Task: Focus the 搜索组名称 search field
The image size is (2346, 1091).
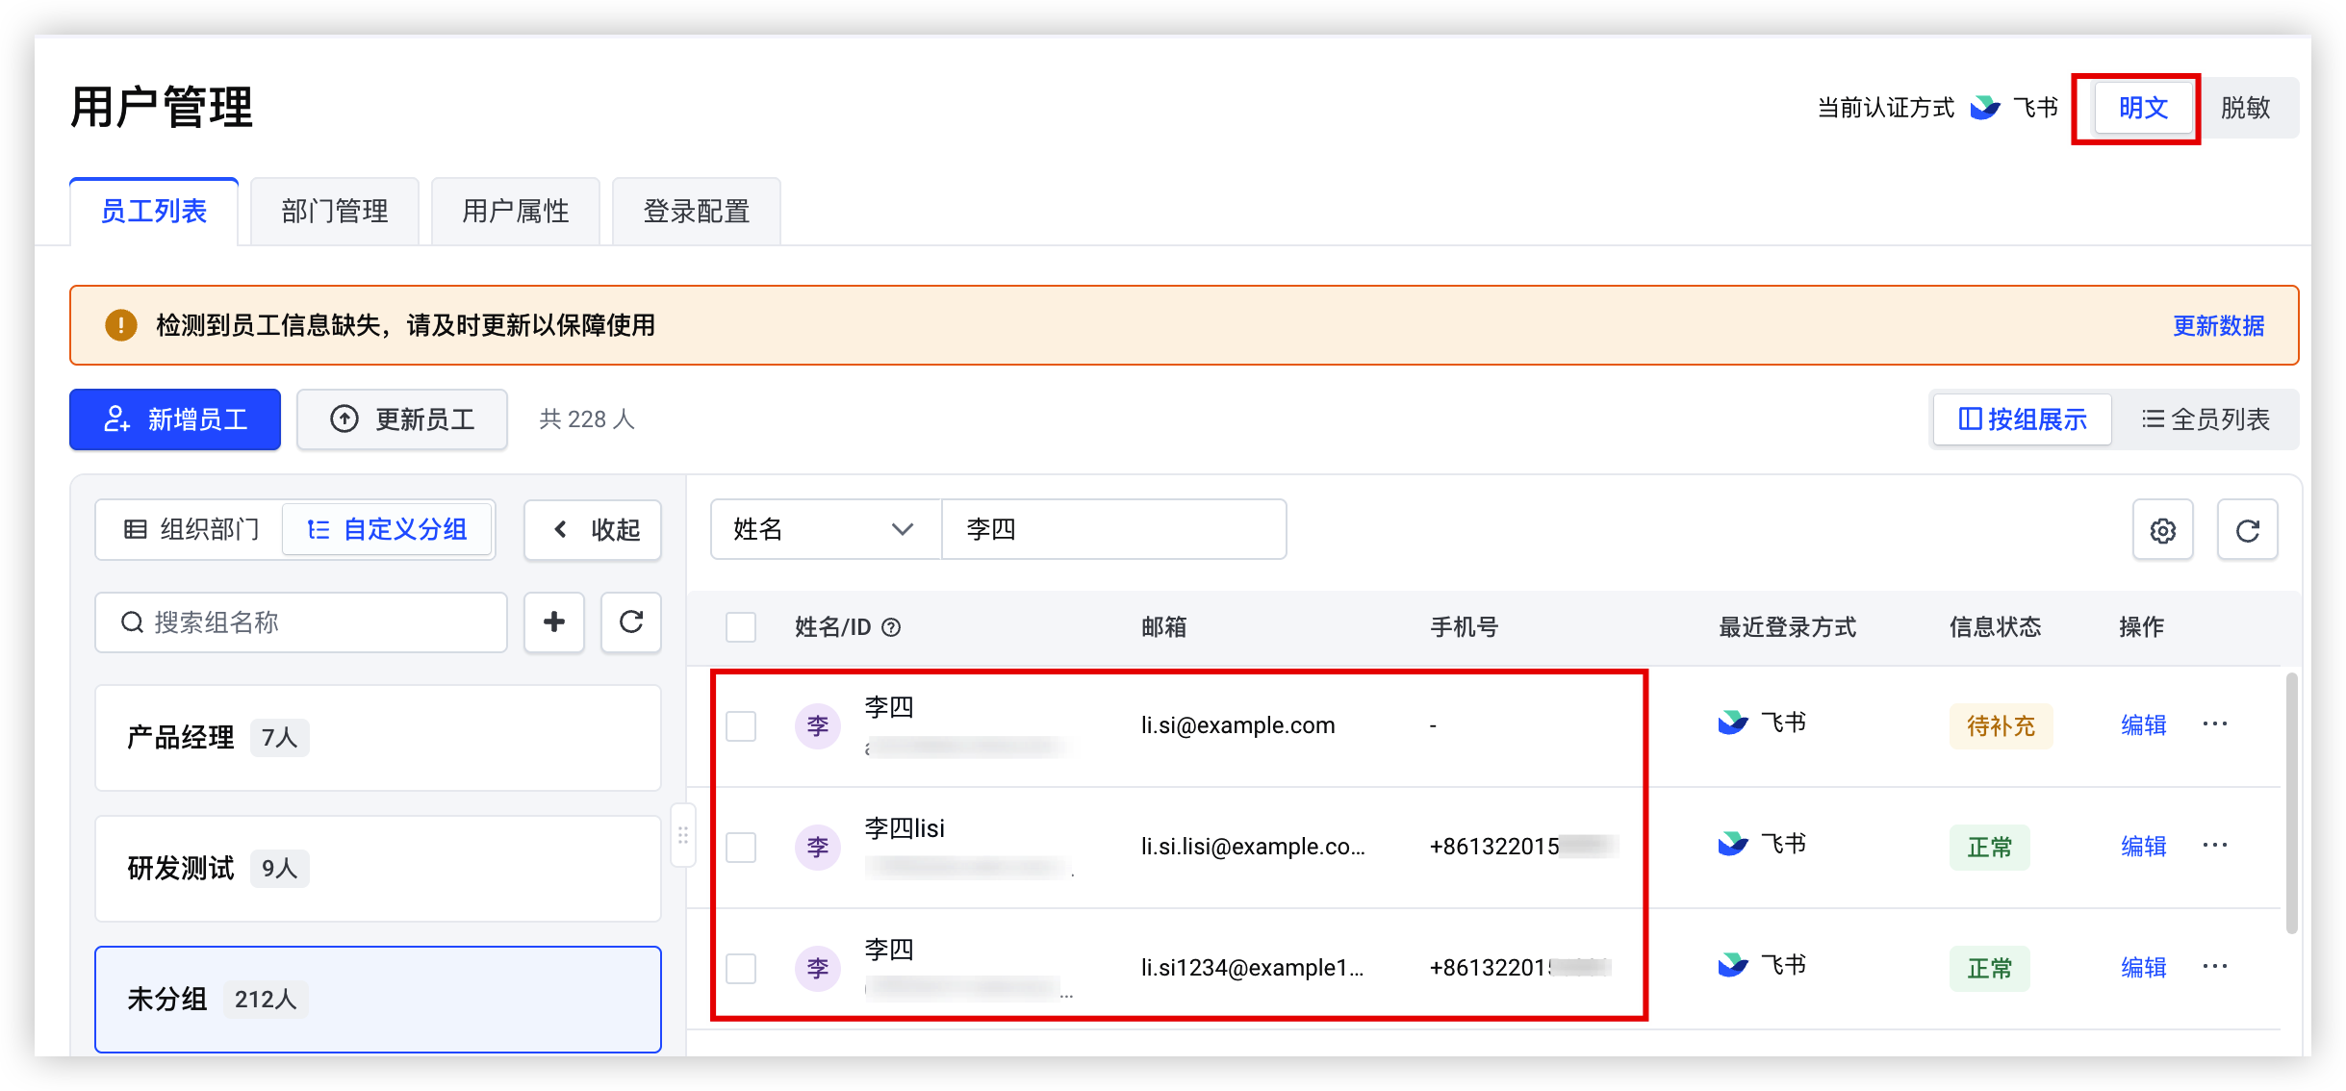Action: click(x=301, y=622)
